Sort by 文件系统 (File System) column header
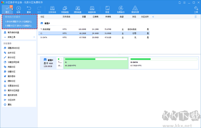The width and height of the screenshot is (201, 128). click(x=66, y=17)
